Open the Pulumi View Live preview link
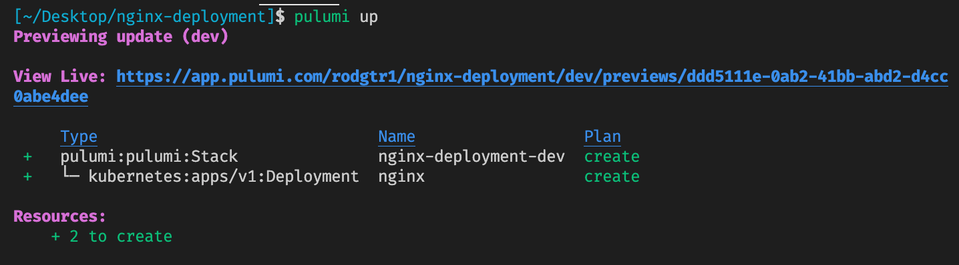This screenshot has width=959, height=265. pyautogui.click(x=532, y=77)
